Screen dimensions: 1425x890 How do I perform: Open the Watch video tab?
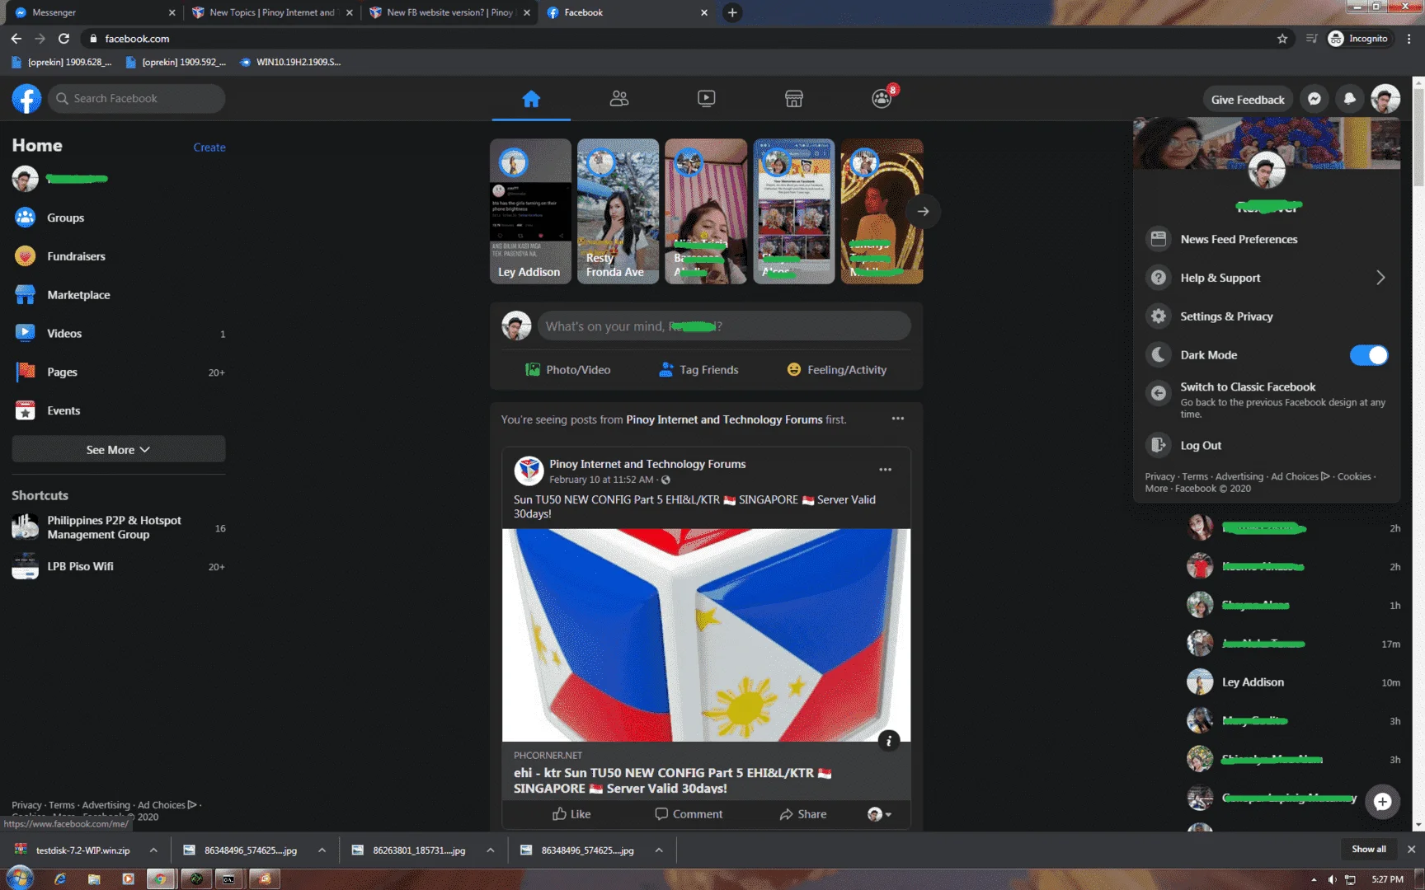707,99
